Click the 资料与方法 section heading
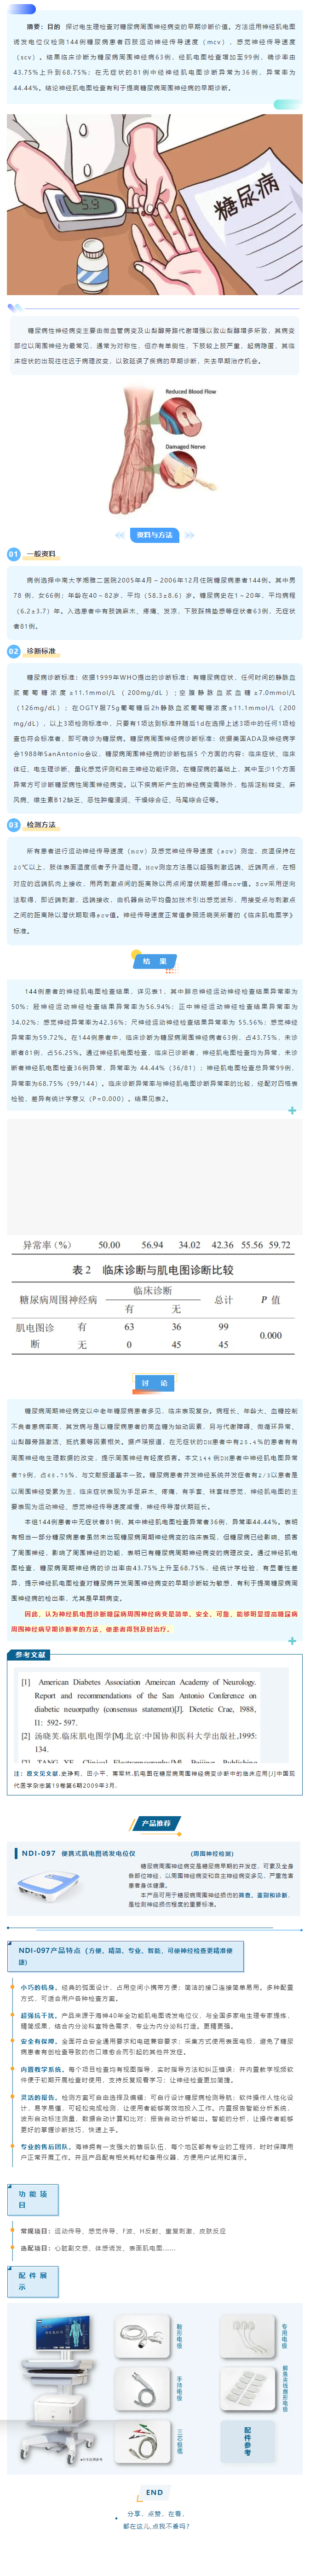This screenshot has height=2576, width=310. click(x=155, y=535)
